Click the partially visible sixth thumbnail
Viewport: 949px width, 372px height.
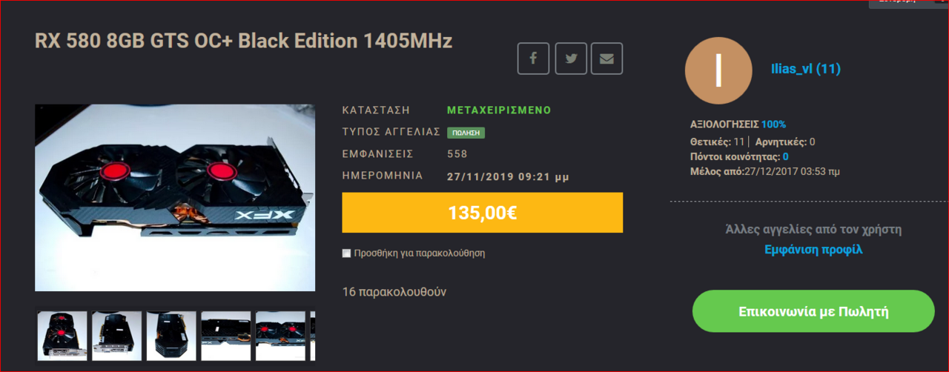(x=313, y=336)
